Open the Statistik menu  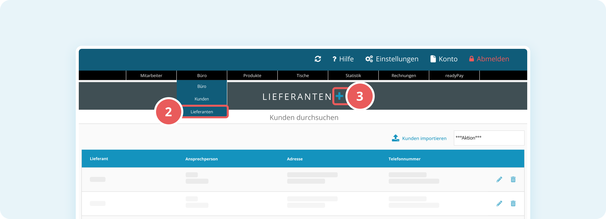pos(353,76)
